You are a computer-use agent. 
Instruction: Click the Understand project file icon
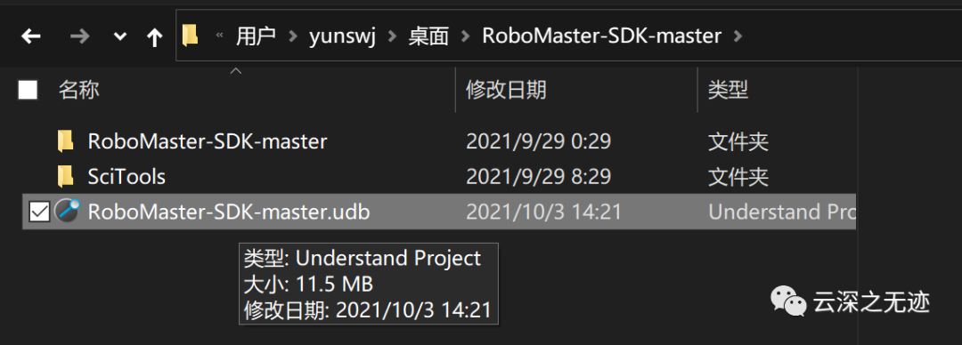(67, 212)
